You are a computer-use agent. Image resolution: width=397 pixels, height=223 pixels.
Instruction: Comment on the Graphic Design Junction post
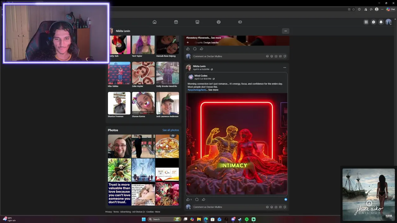(x=195, y=49)
